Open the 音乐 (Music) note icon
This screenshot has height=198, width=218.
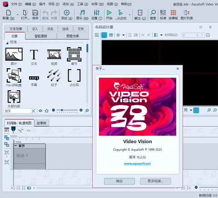tap(82, 13)
